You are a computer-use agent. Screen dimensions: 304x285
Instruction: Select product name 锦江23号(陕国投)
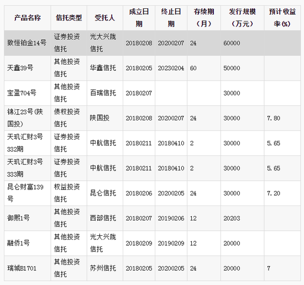(25, 118)
